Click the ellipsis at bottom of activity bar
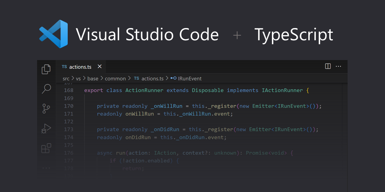 [46, 168]
